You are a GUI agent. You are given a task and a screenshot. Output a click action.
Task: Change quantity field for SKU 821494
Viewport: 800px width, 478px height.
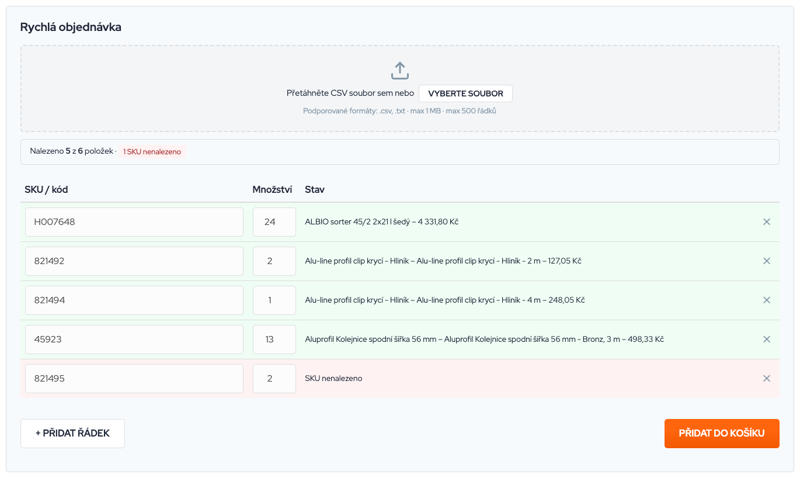(274, 300)
